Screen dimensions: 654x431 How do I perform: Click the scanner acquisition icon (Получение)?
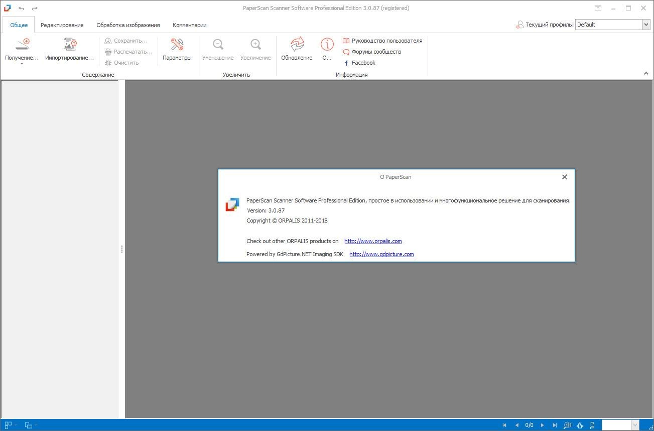click(x=22, y=45)
